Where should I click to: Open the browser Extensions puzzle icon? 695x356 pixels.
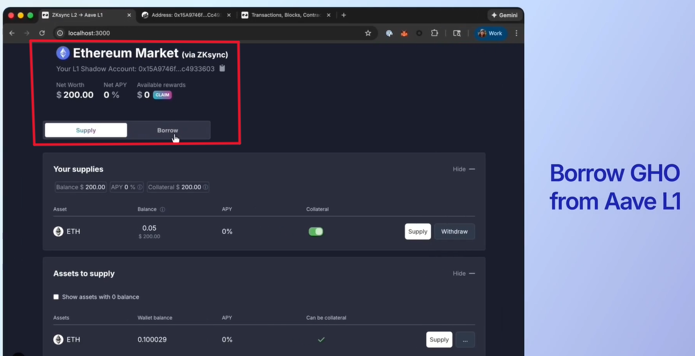click(434, 33)
